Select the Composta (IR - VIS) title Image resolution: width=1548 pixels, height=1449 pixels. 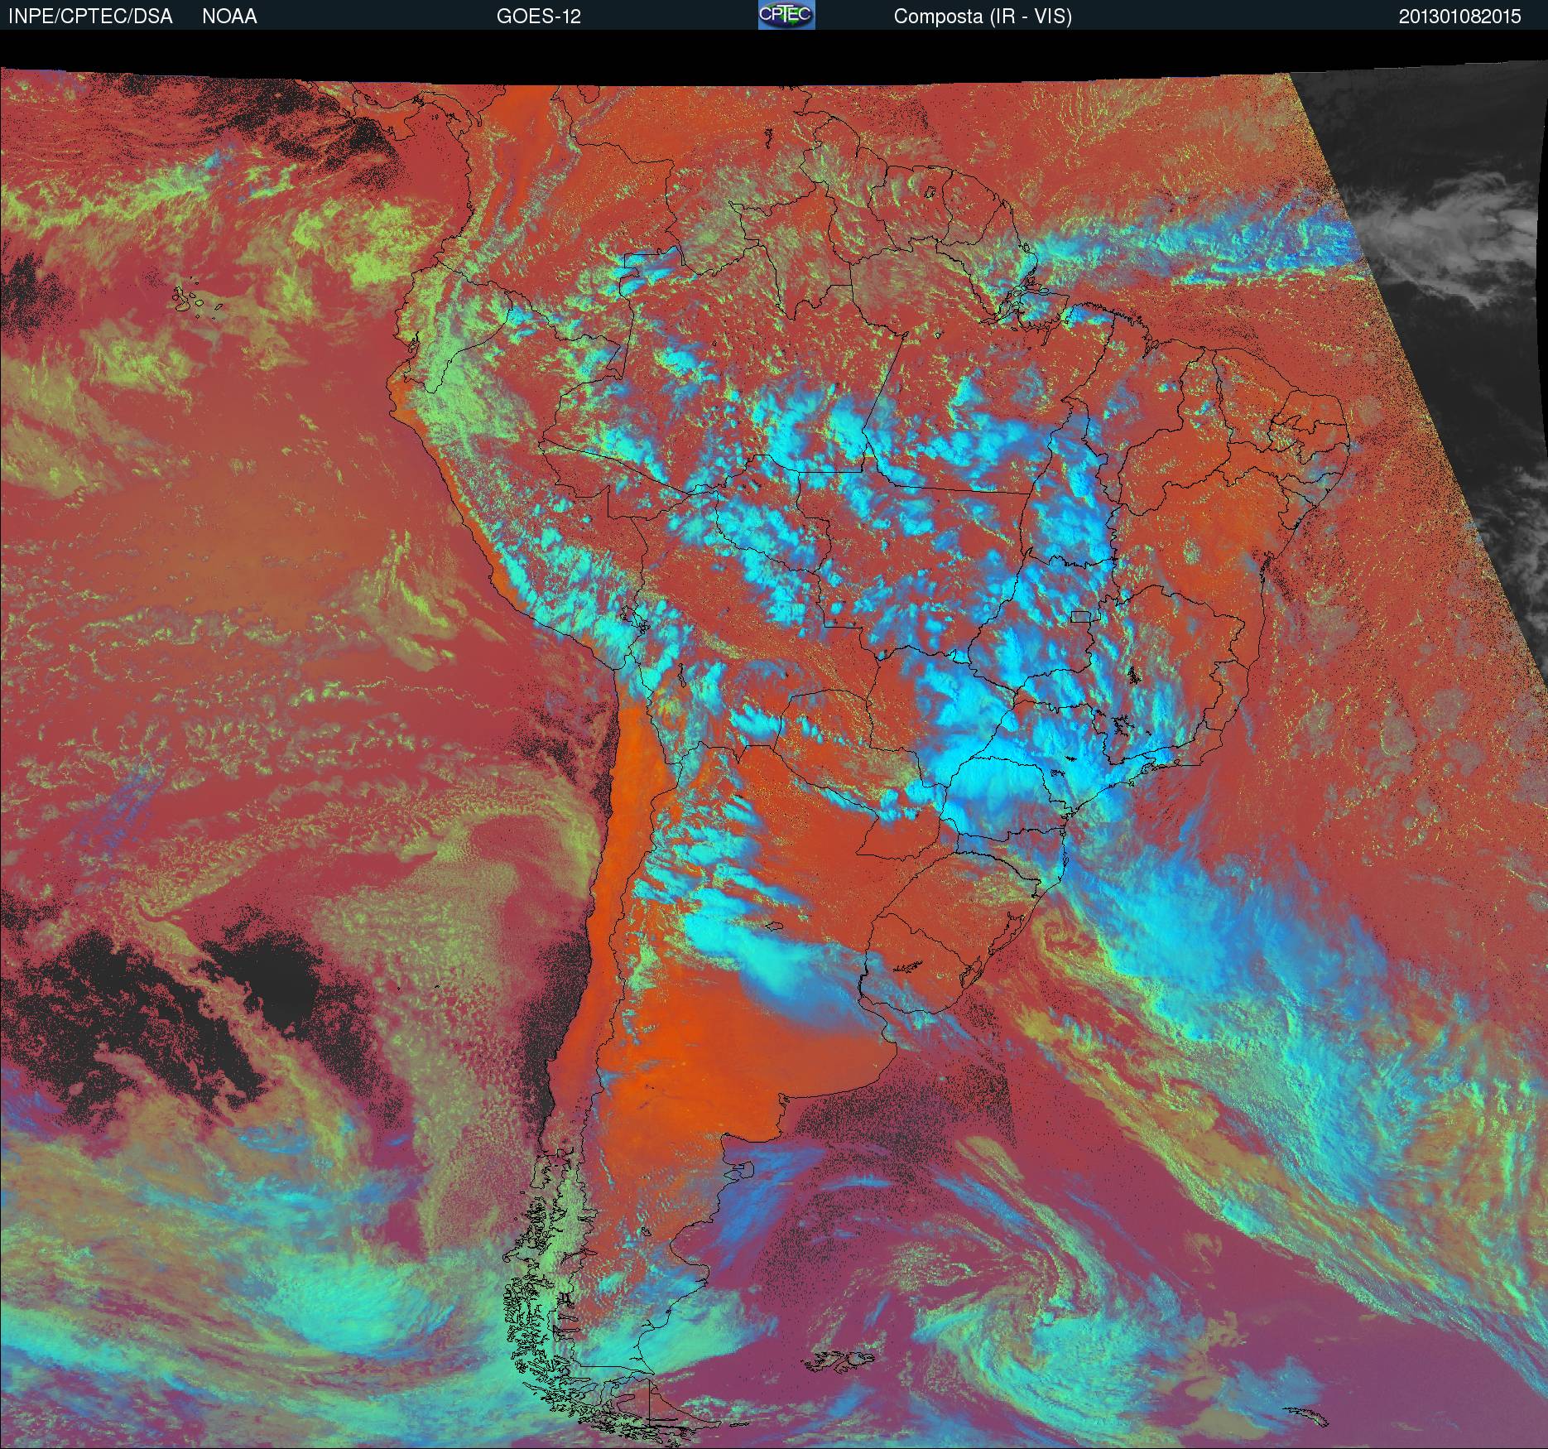tap(983, 17)
